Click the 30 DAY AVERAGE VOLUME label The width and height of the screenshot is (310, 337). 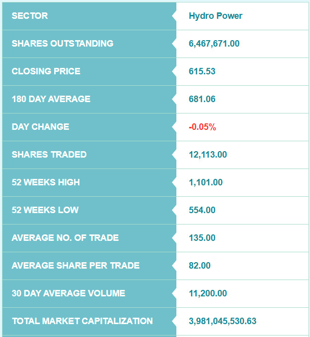(68, 293)
